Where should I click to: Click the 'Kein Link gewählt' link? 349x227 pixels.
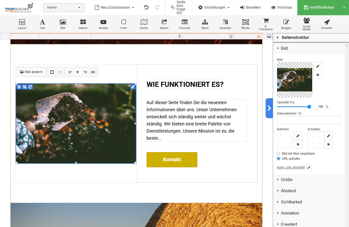point(291,167)
